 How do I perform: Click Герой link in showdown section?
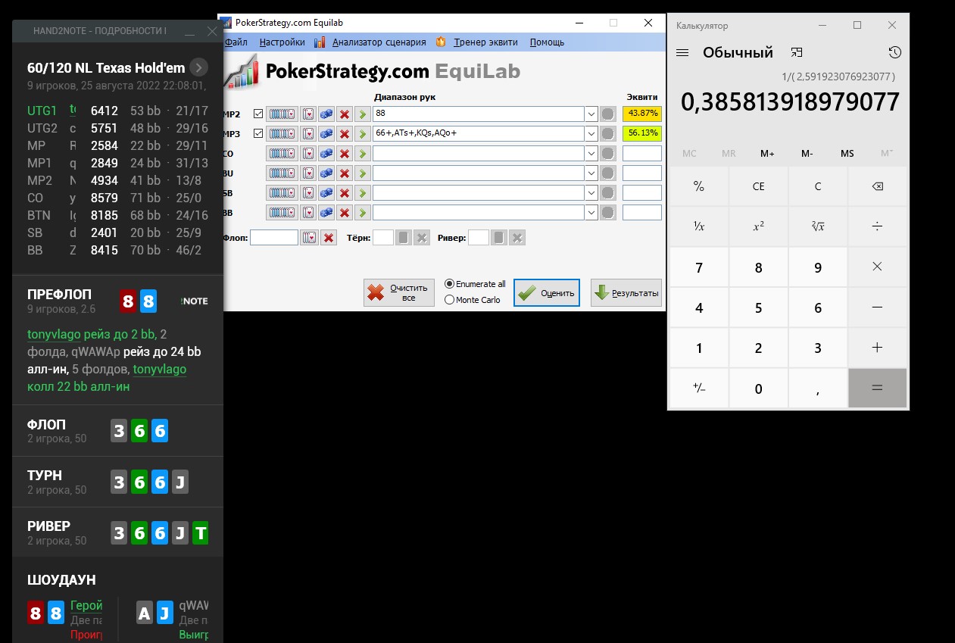(86, 606)
